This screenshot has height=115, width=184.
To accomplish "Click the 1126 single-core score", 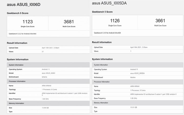I will pos(115,21).
